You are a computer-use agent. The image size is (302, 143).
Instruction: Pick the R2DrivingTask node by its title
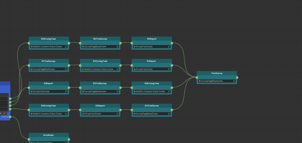click(152, 84)
